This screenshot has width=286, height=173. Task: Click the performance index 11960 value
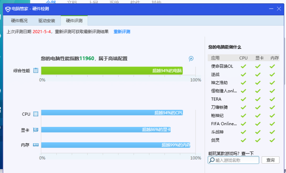point(87,58)
